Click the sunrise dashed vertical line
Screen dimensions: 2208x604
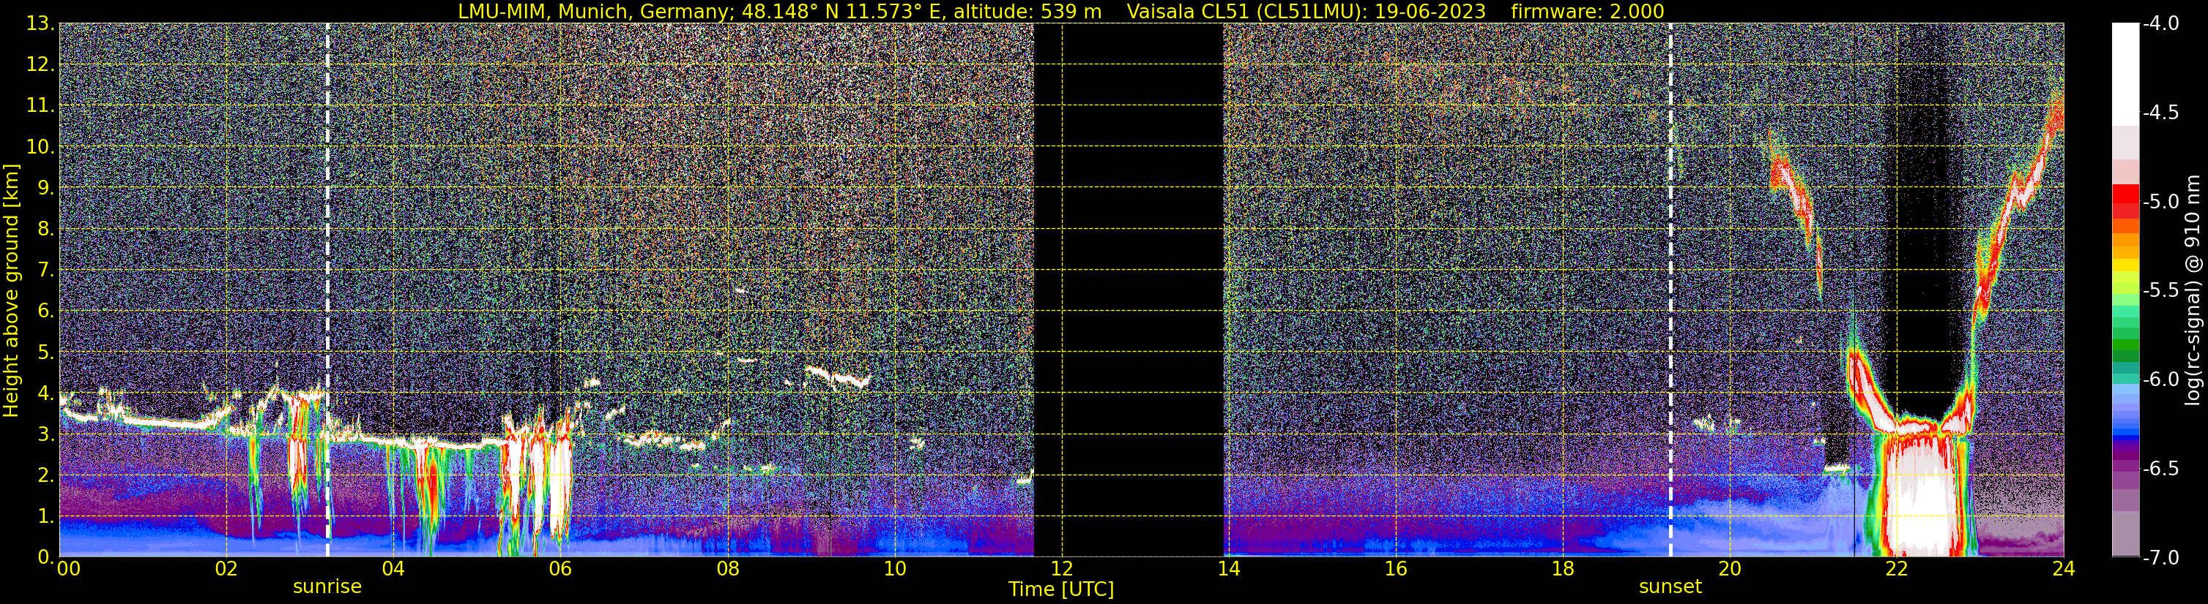coord(327,290)
